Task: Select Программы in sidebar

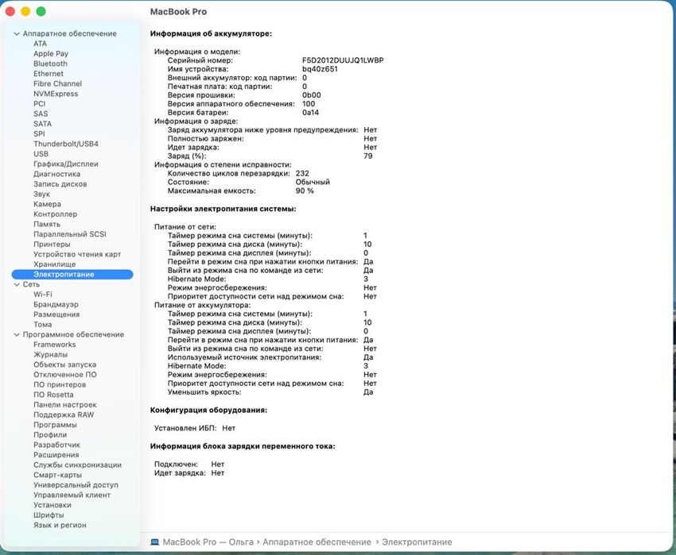Action: point(55,425)
